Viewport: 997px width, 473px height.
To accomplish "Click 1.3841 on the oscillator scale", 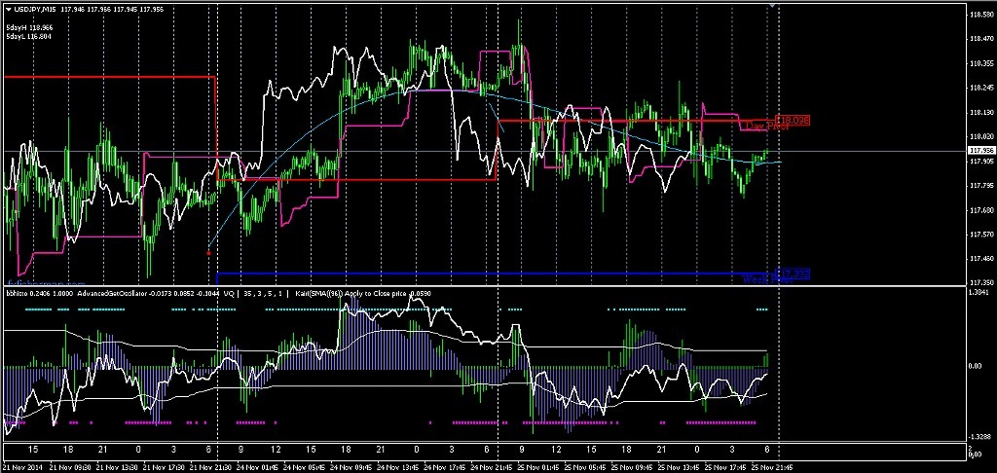I will pos(980,293).
